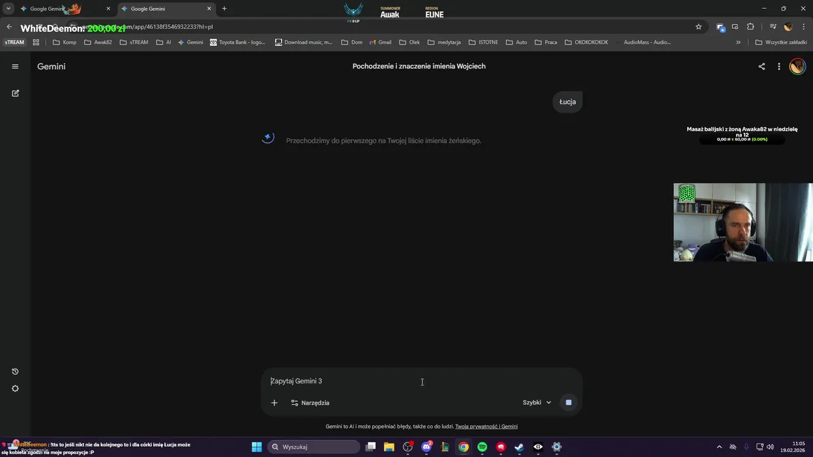The width and height of the screenshot is (813, 457).
Task: Open Wszystkie zakładki folder
Action: coord(781,43)
